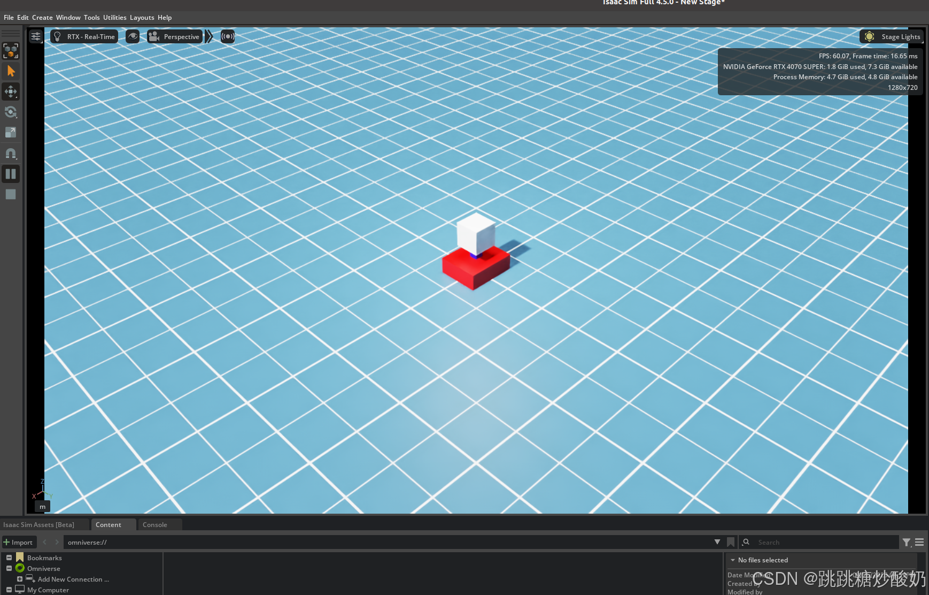Image resolution: width=929 pixels, height=595 pixels.
Task: Click the Import button
Action: [x=19, y=542]
